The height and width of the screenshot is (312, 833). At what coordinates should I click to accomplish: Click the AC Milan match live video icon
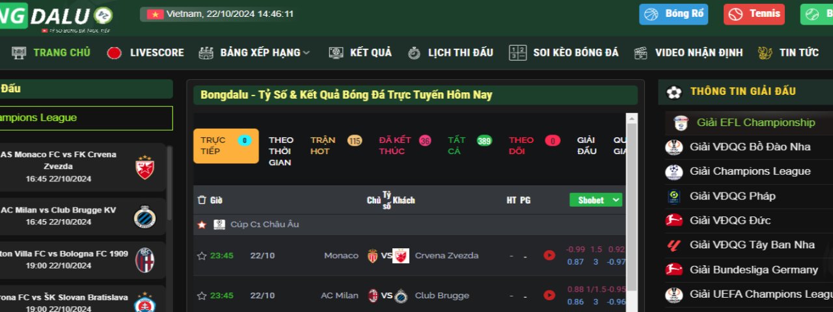[549, 296]
